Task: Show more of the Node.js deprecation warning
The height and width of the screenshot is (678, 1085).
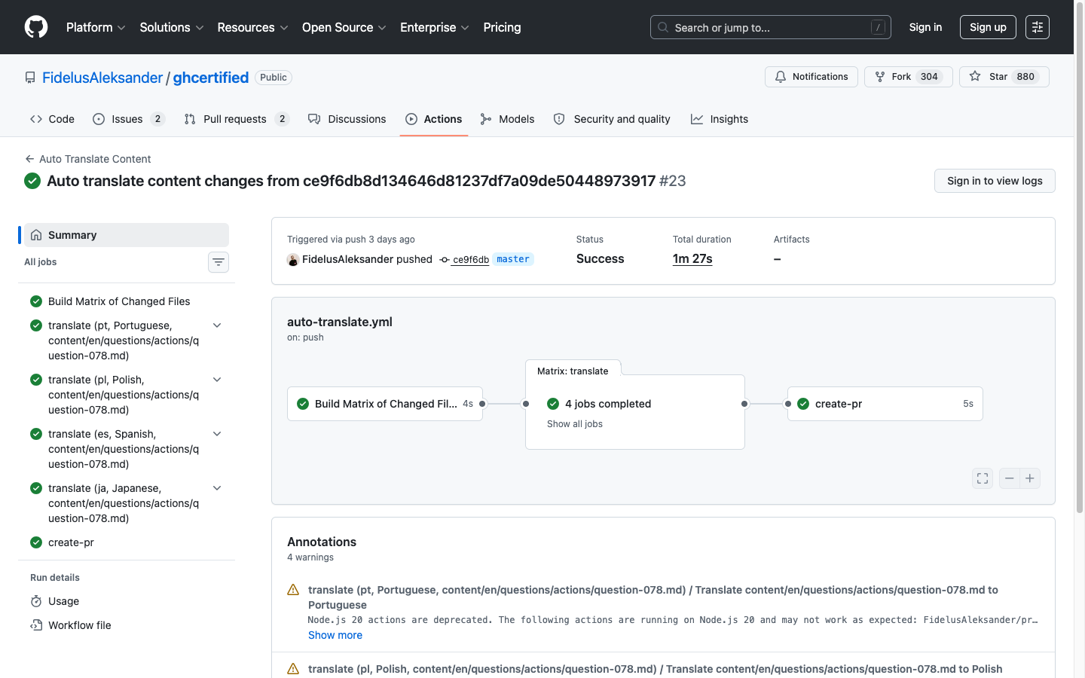Action: click(335, 635)
